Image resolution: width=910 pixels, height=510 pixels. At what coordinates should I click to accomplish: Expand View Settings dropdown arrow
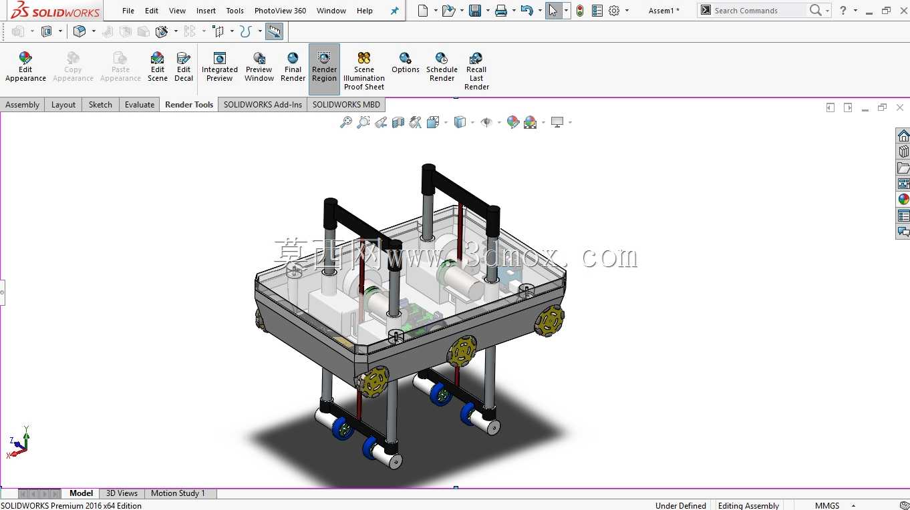coord(570,122)
